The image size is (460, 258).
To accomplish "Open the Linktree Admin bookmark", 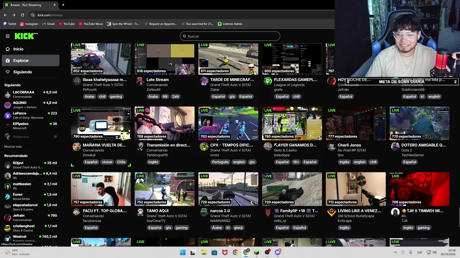I will [x=230, y=24].
